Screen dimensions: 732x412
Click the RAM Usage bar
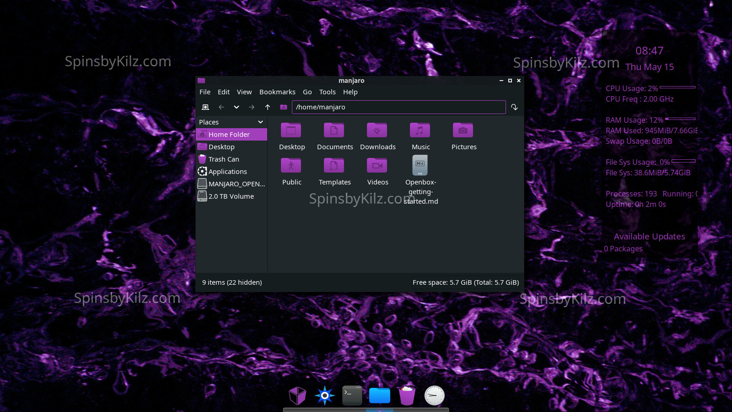(x=680, y=119)
